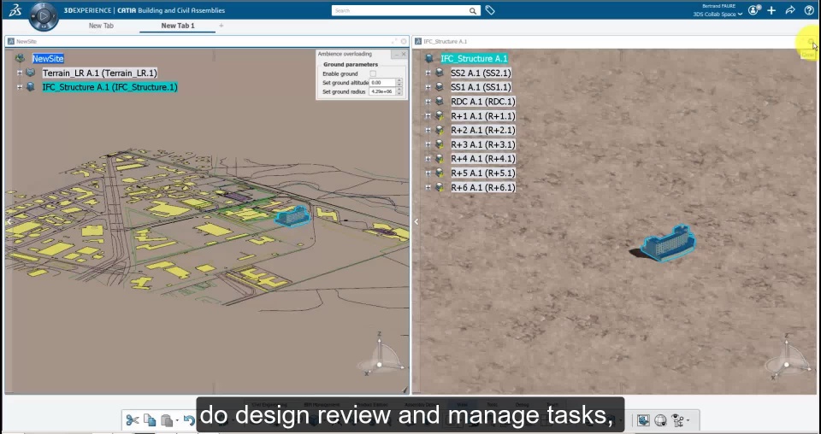Expand the R+6 A.1 tree node

[428, 187]
